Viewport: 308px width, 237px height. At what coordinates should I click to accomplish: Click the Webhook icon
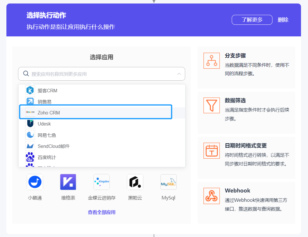click(x=212, y=196)
